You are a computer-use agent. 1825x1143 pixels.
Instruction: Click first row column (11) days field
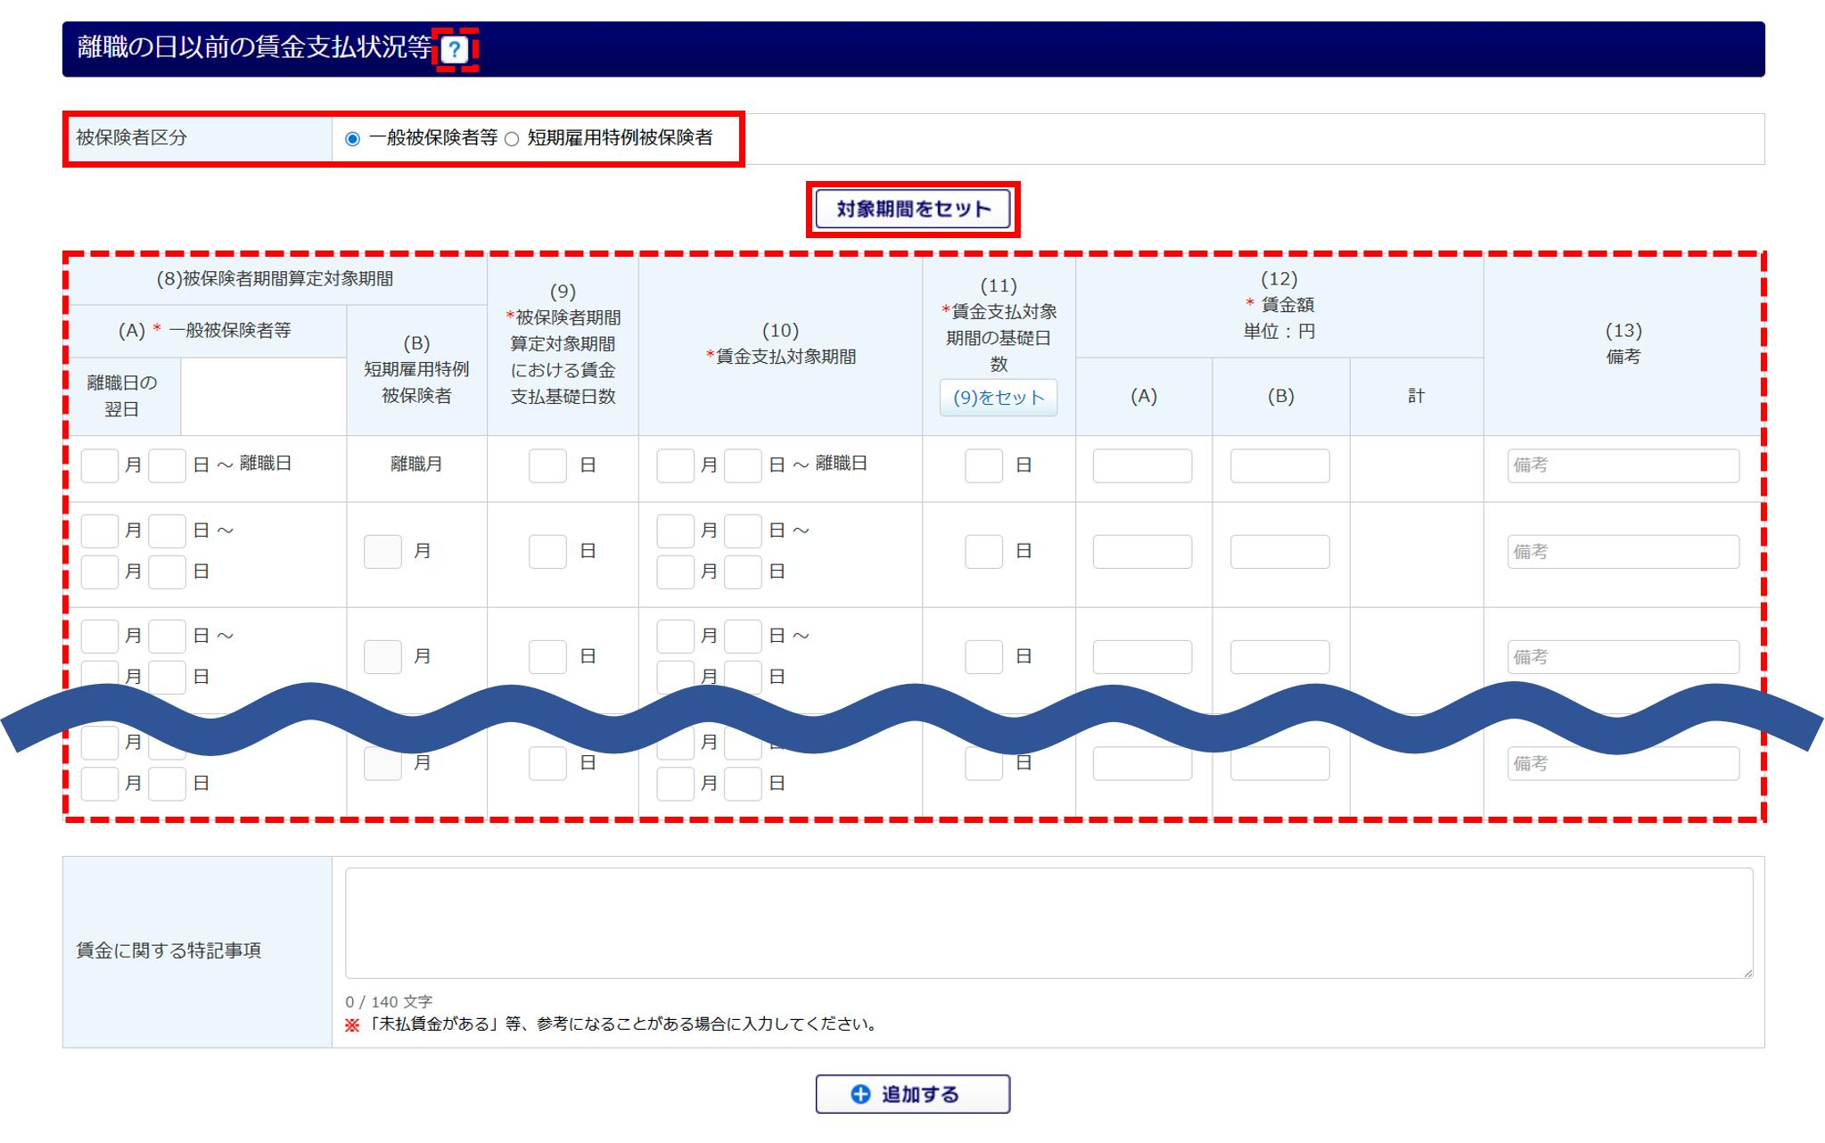tap(983, 465)
